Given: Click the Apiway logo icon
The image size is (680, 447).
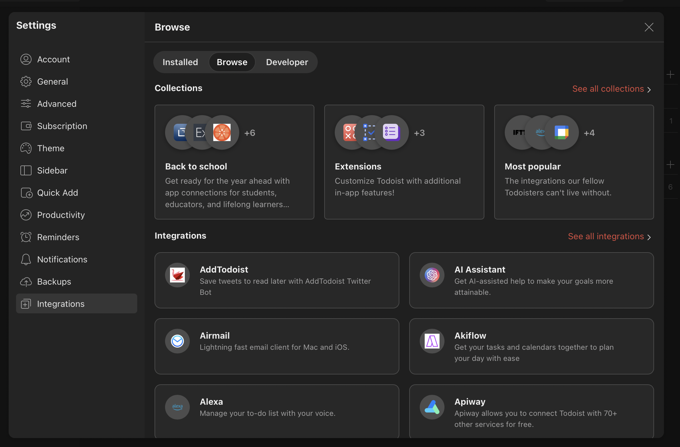Looking at the screenshot, I should click(x=432, y=407).
